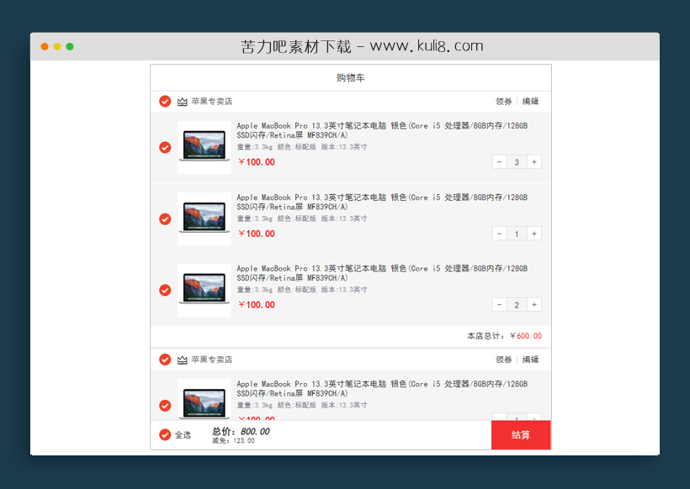Deselect the first MacBook product checkmark
This screenshot has width=690, height=489.
click(x=165, y=147)
